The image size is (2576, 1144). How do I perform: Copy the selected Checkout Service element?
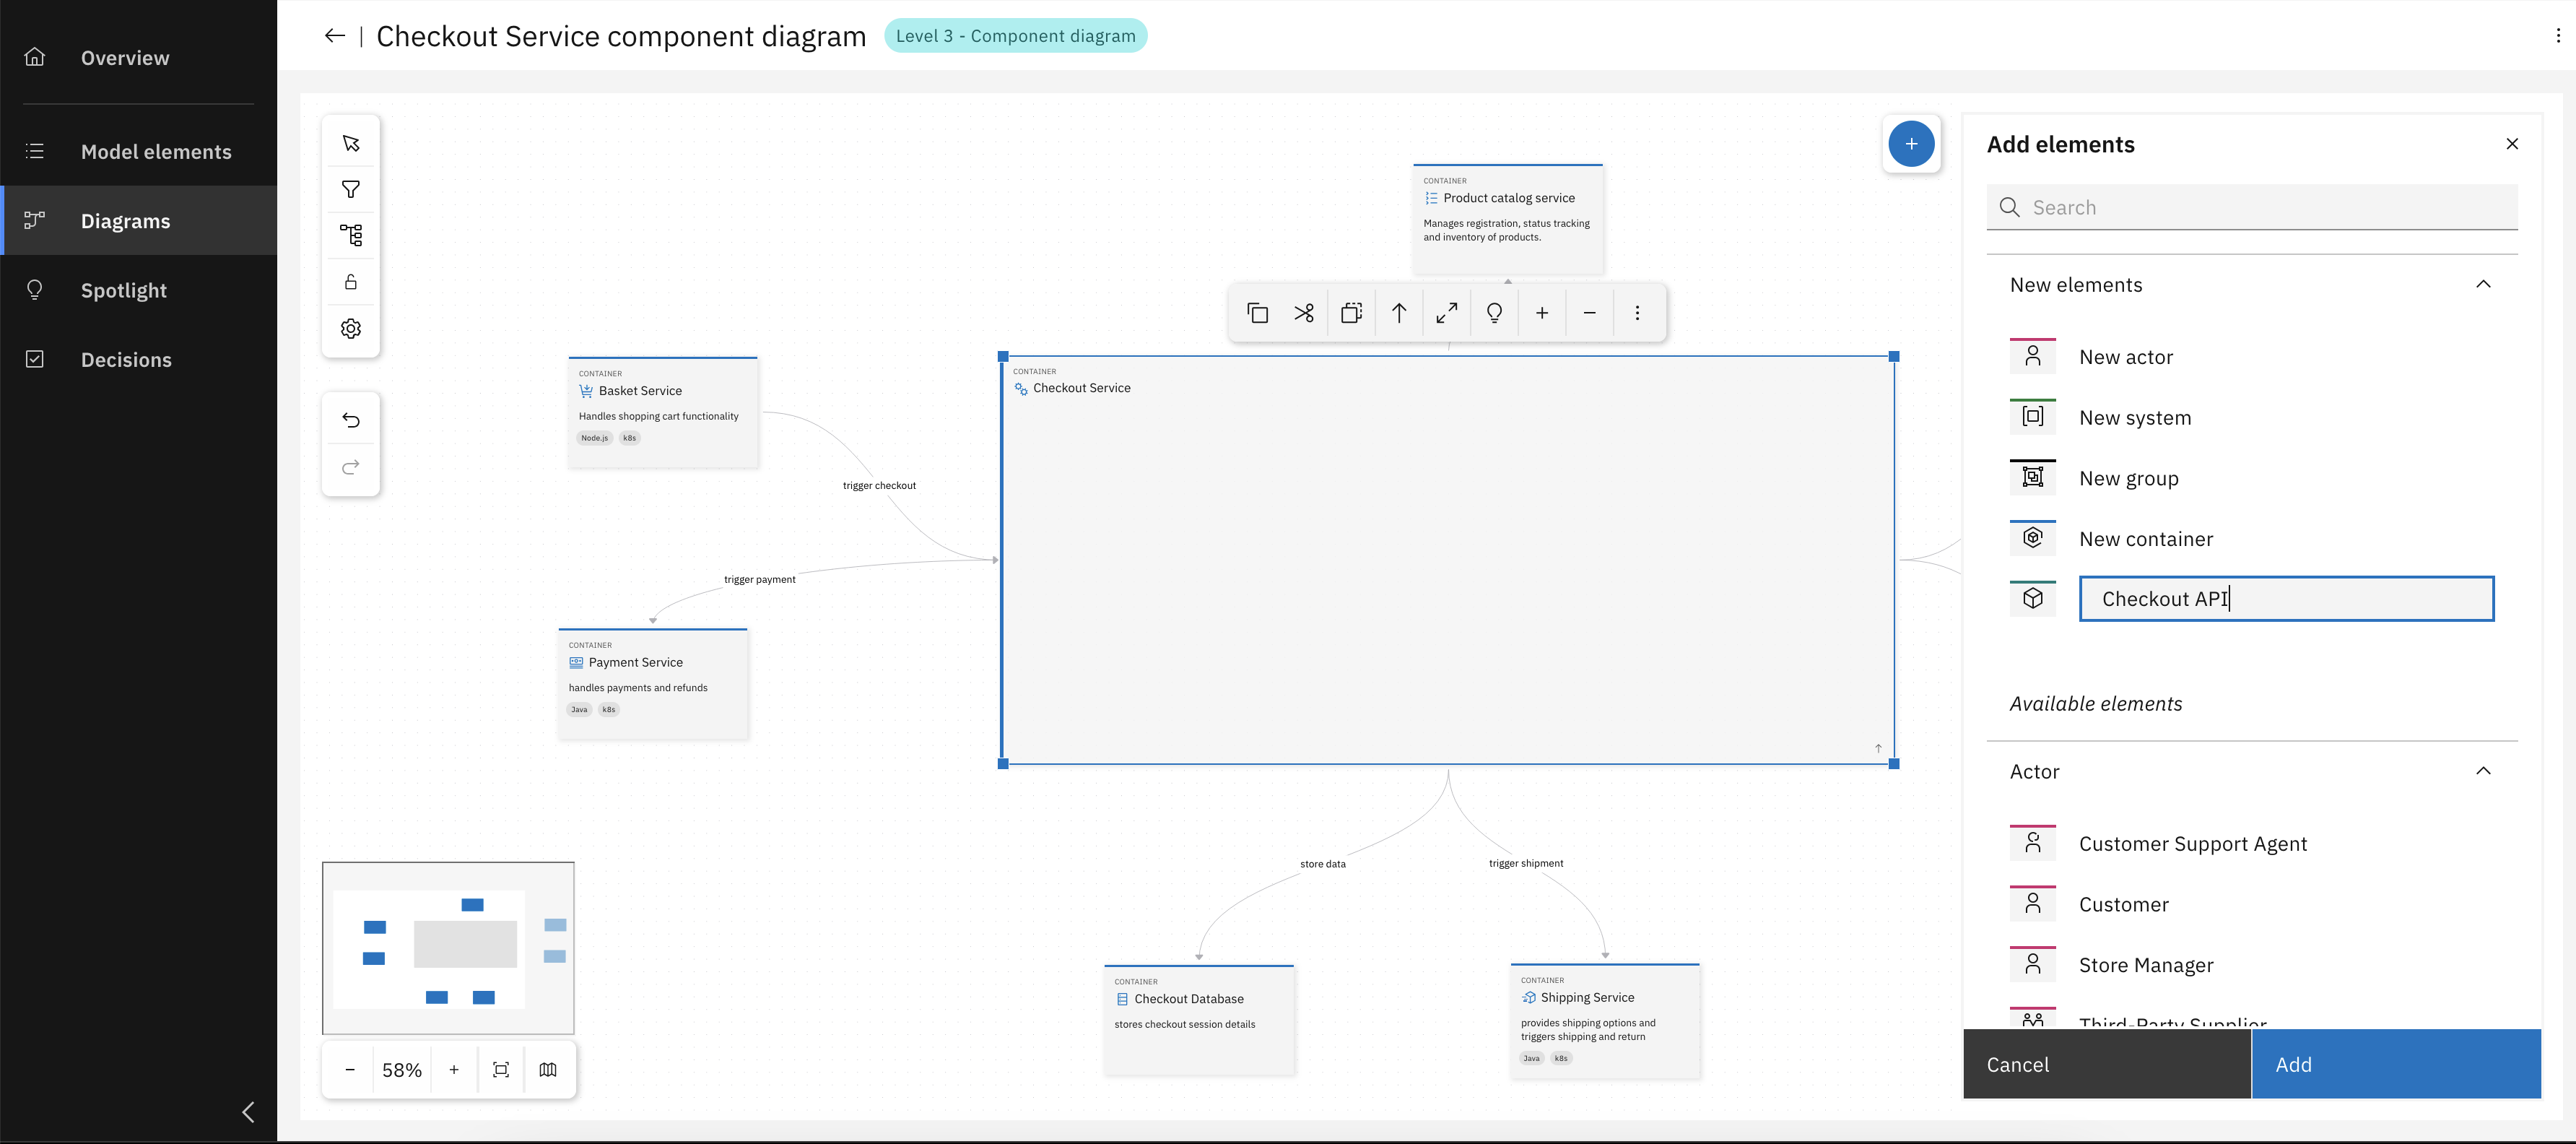(x=1257, y=313)
